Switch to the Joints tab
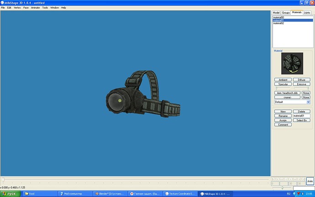This screenshot has height=197, width=315. pos(307,13)
